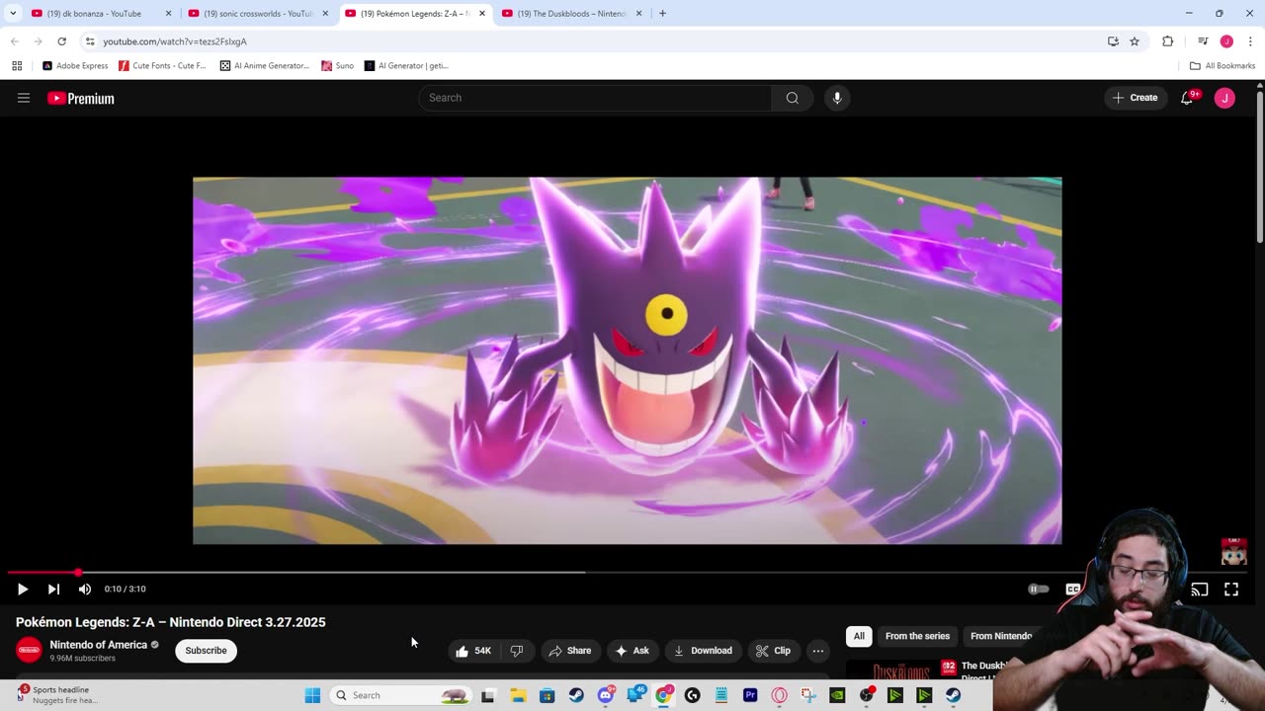Select the From the series chip
The width and height of the screenshot is (1265, 711).
[917, 636]
